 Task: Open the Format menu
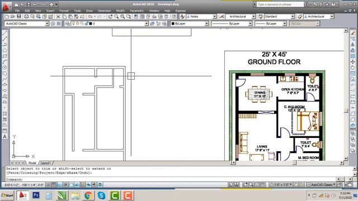(x=64, y=11)
